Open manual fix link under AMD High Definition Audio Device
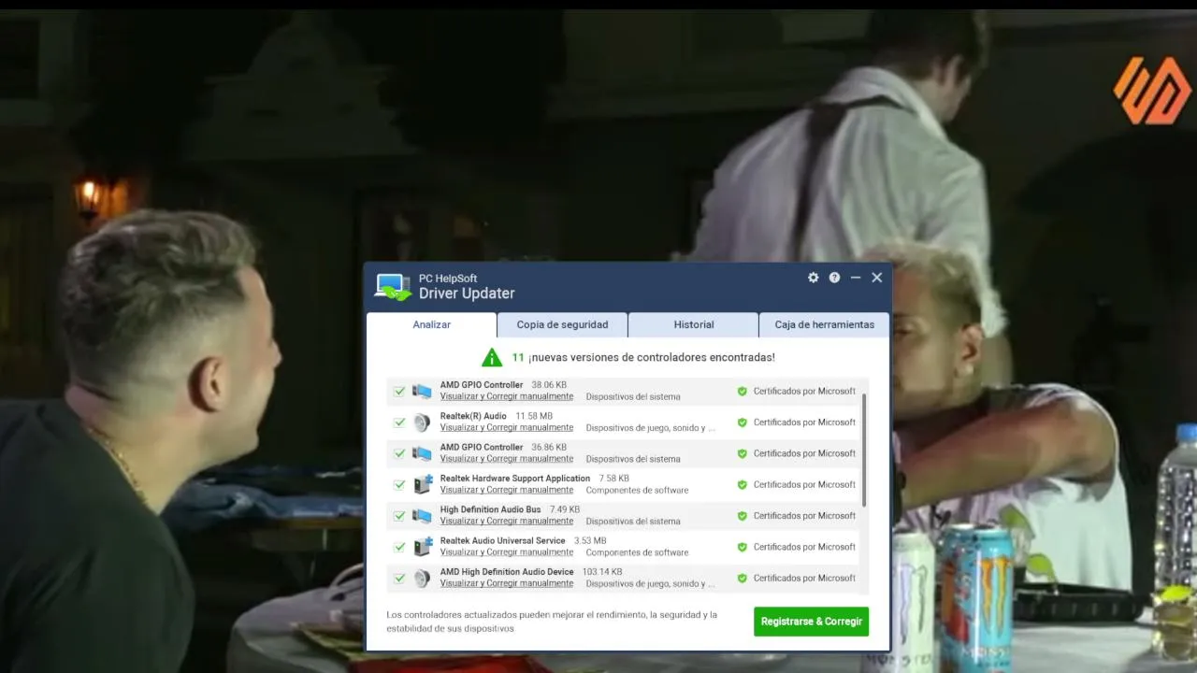The height and width of the screenshot is (673, 1197). (x=507, y=583)
